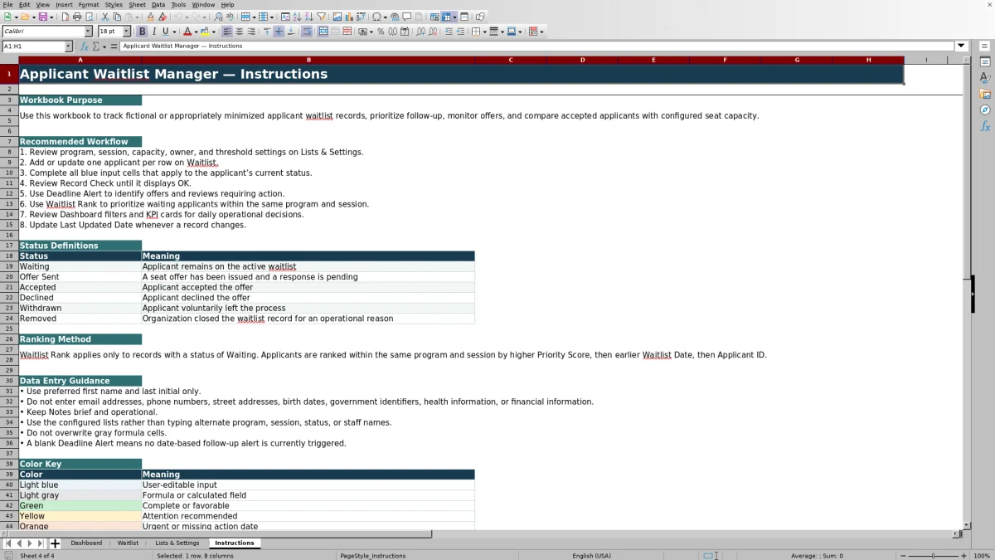Toggle Align Right
Viewport: 995px width, 560px height.
click(x=251, y=32)
